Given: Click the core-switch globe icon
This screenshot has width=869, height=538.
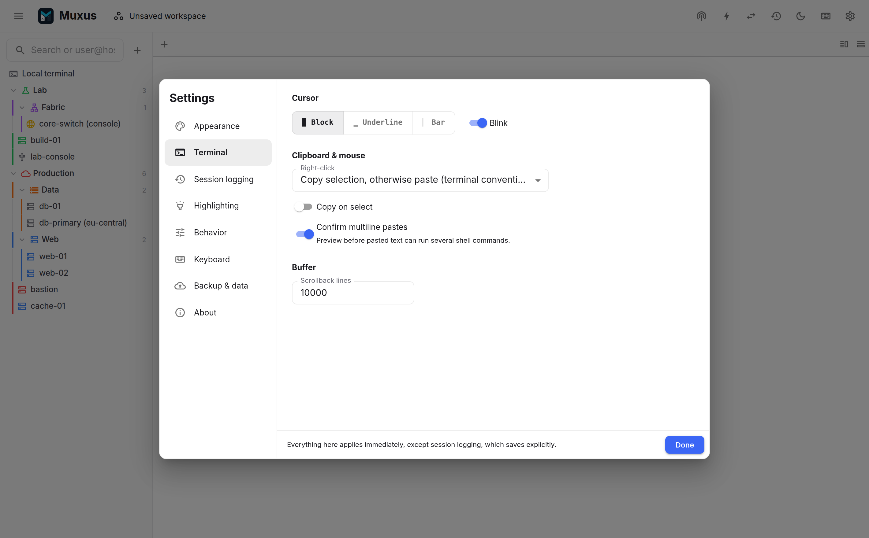Looking at the screenshot, I should [x=31, y=124].
